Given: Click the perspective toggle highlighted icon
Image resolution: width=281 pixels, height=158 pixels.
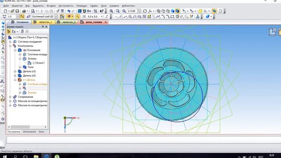Looking at the screenshot, I should tap(214, 11).
